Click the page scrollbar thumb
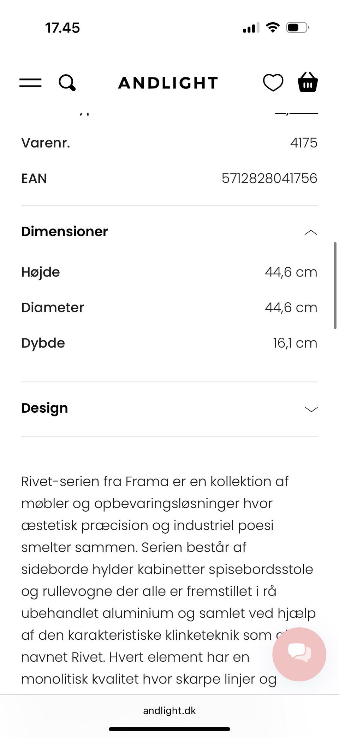Image resolution: width=339 pixels, height=738 pixels. (x=335, y=285)
